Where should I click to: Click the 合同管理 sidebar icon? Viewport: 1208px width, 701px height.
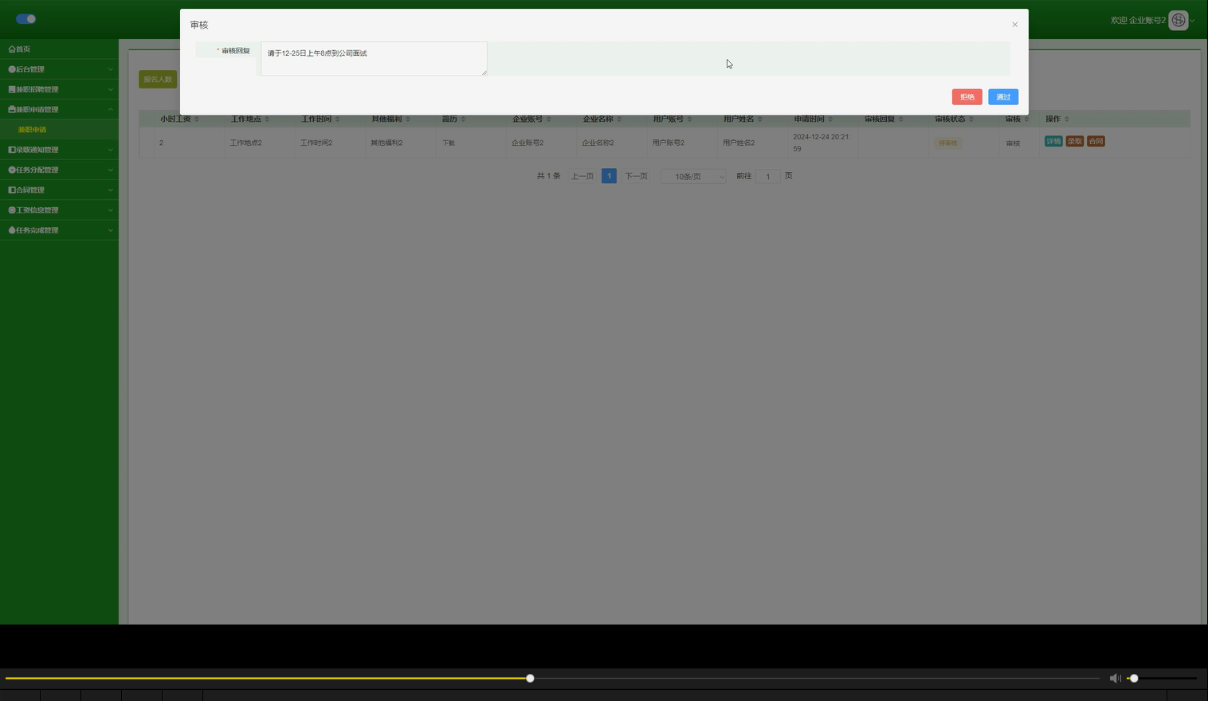[12, 190]
